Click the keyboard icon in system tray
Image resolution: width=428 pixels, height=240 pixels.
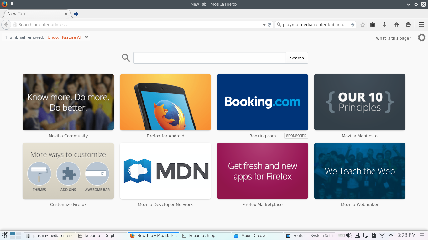(x=341, y=235)
